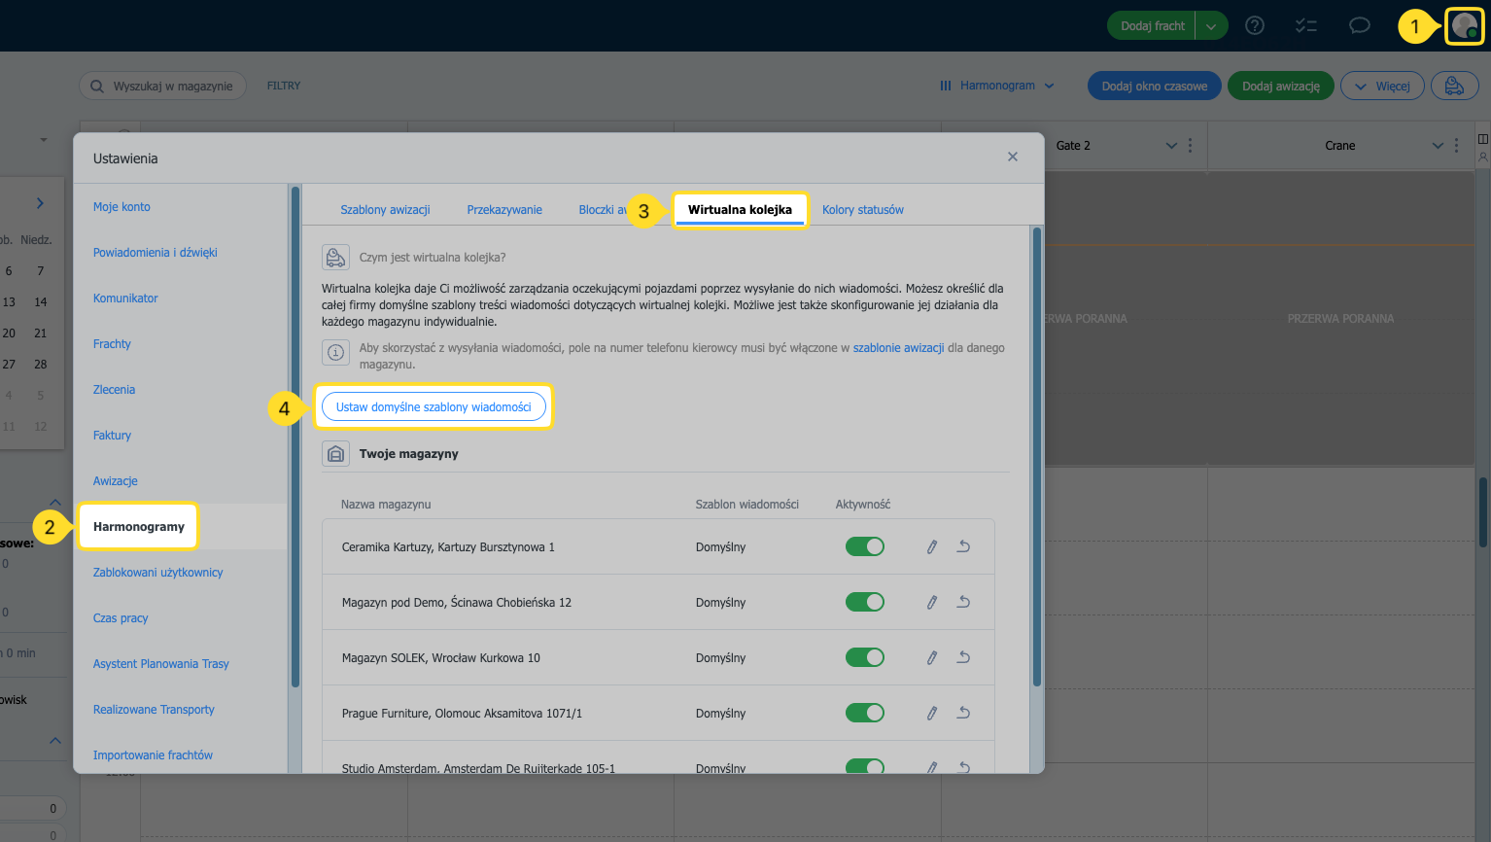Click the Szablon wiadomości column header

747,505
